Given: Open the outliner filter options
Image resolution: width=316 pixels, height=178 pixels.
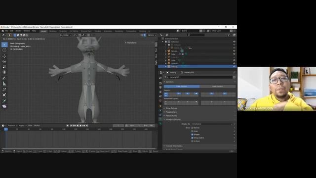Looking at the screenshot, I should click(229, 35).
